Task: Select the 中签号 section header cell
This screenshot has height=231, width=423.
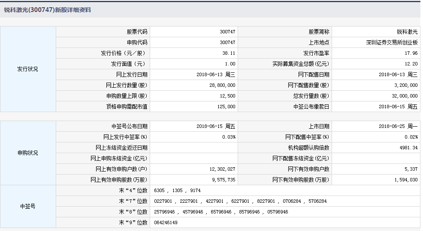Action: click(x=28, y=207)
